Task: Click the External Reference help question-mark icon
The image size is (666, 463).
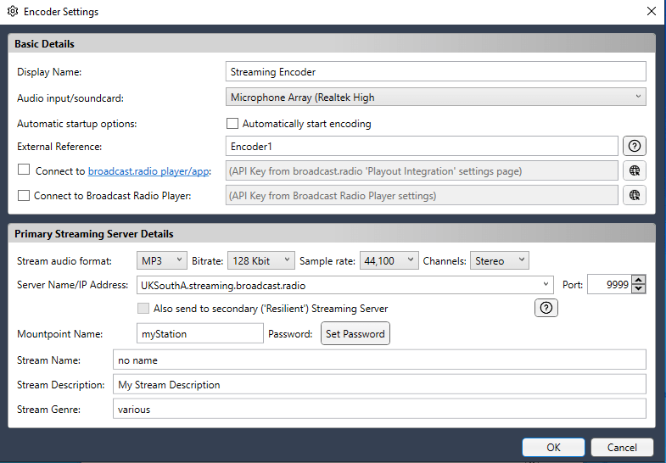Action: [x=634, y=146]
